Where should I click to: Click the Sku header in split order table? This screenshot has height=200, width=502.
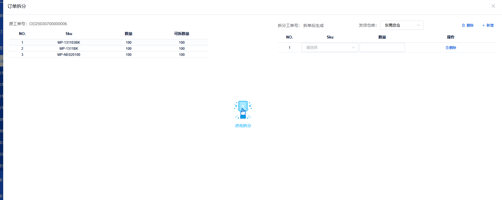pos(330,37)
